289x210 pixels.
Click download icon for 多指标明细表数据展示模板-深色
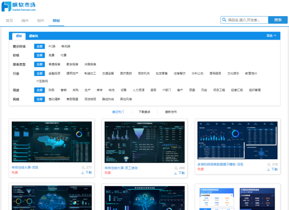click(269, 169)
